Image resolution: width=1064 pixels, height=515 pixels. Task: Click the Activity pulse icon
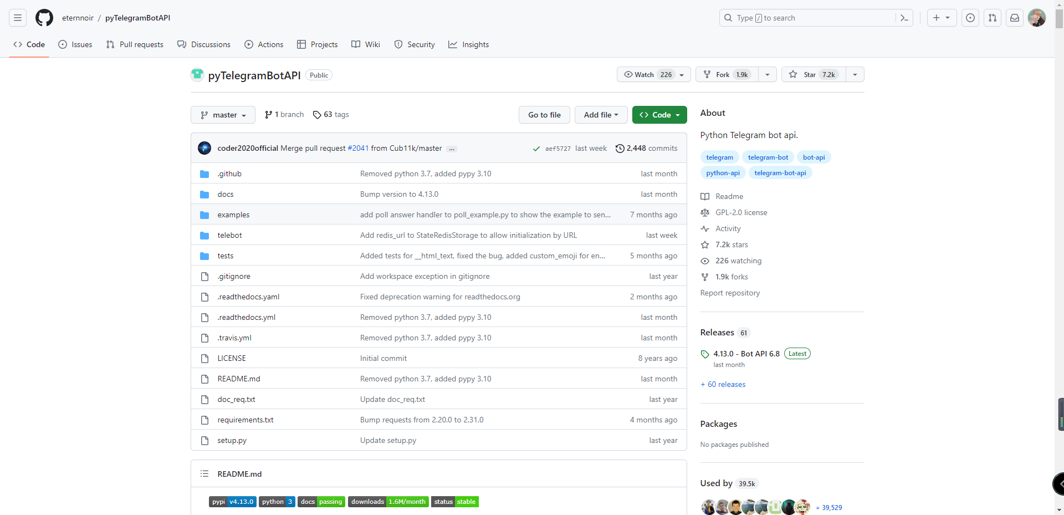705,229
